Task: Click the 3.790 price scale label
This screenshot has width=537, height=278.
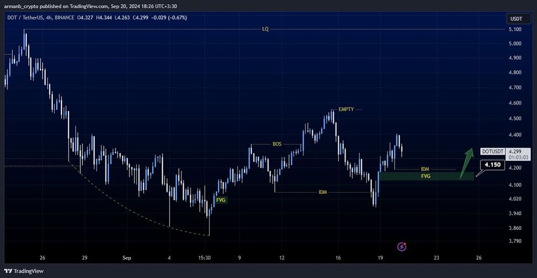Action: [x=514, y=241]
